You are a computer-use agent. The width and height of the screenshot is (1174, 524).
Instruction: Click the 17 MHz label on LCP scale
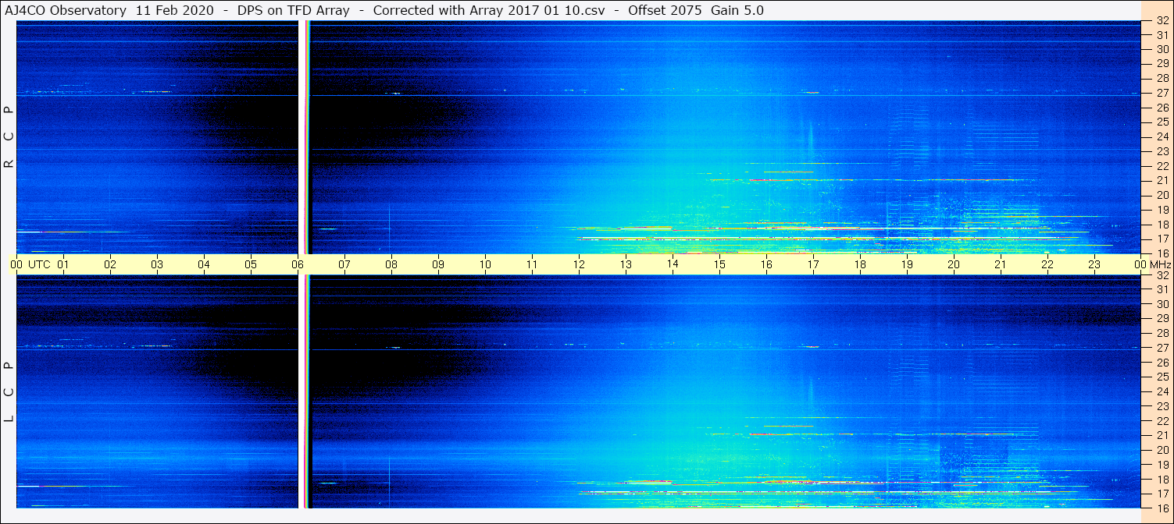[x=1162, y=494]
